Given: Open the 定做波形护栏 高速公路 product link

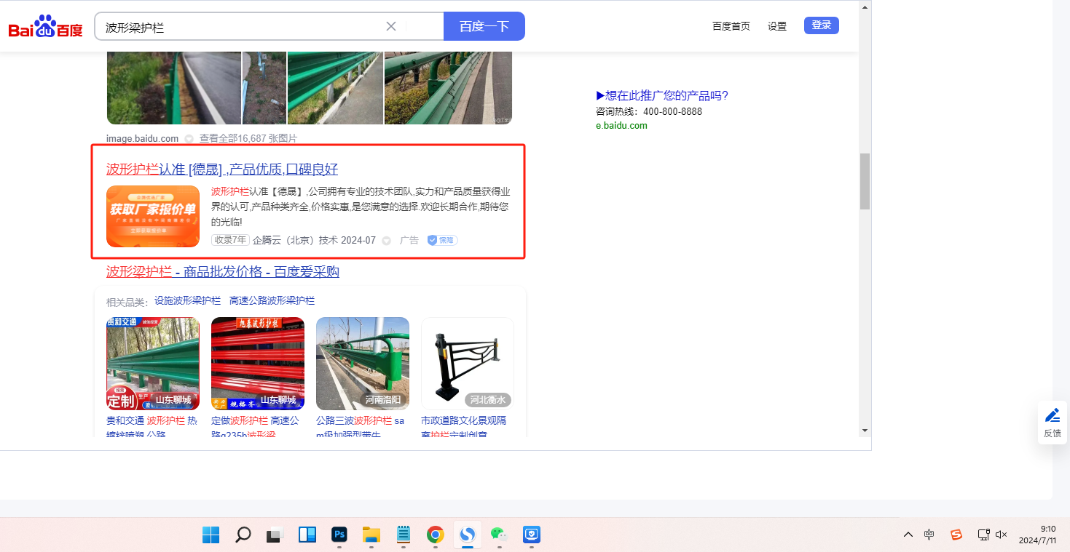Looking at the screenshot, I should [256, 426].
